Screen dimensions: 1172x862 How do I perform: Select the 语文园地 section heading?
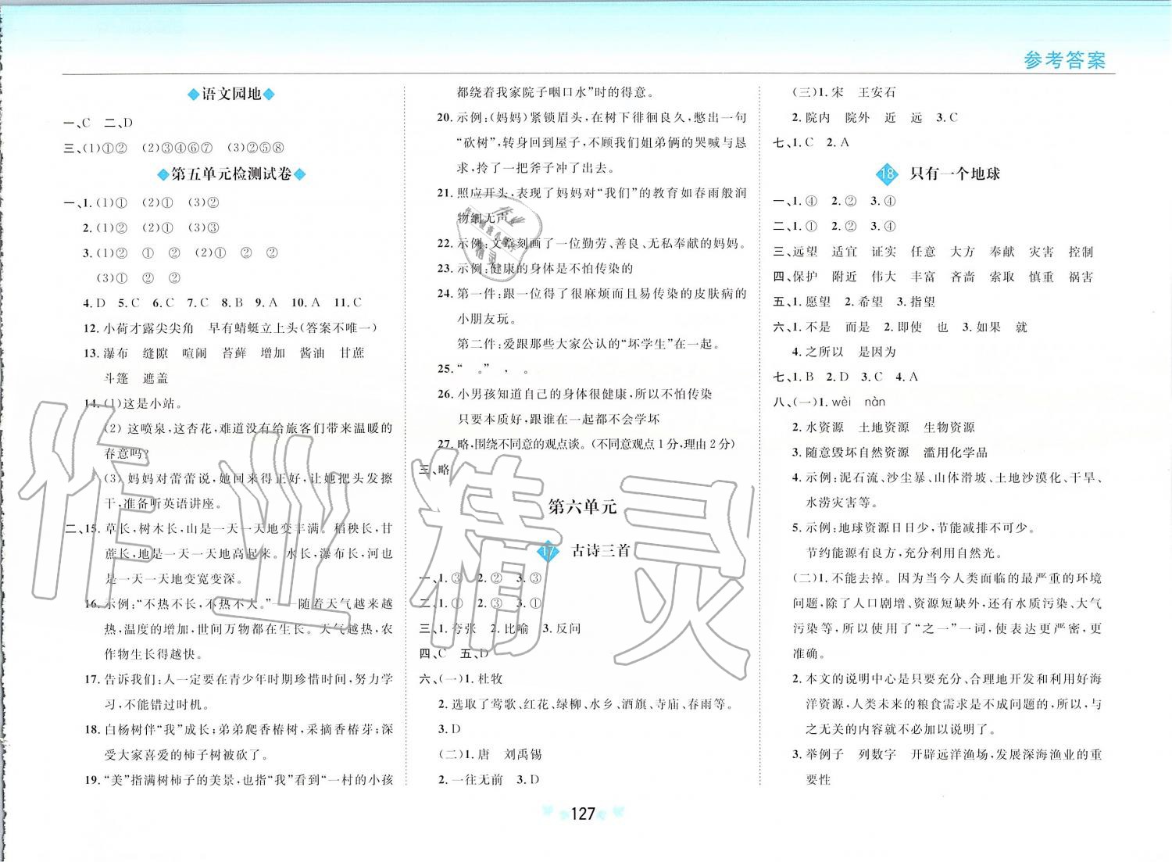(231, 95)
